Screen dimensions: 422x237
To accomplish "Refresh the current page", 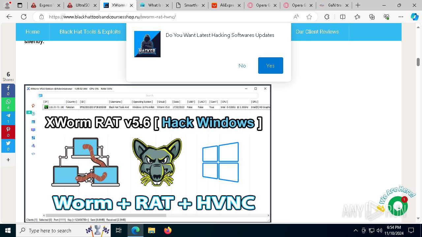I will pyautogui.click(x=24, y=17).
